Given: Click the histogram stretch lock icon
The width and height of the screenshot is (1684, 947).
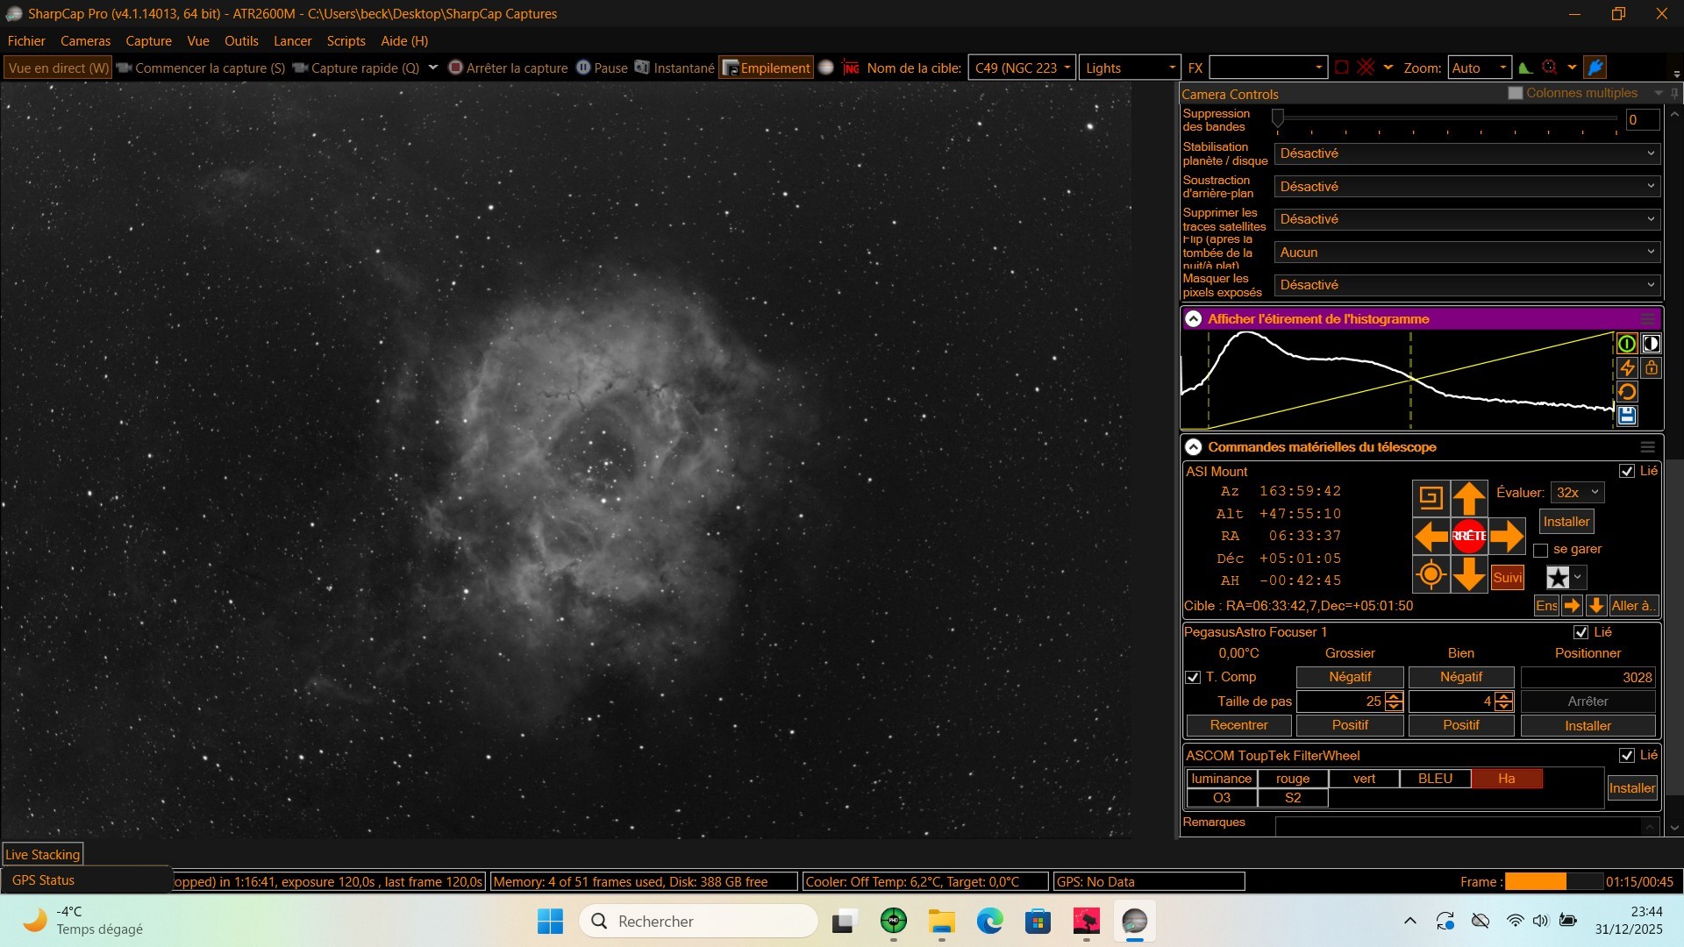Looking at the screenshot, I should coord(1652,368).
